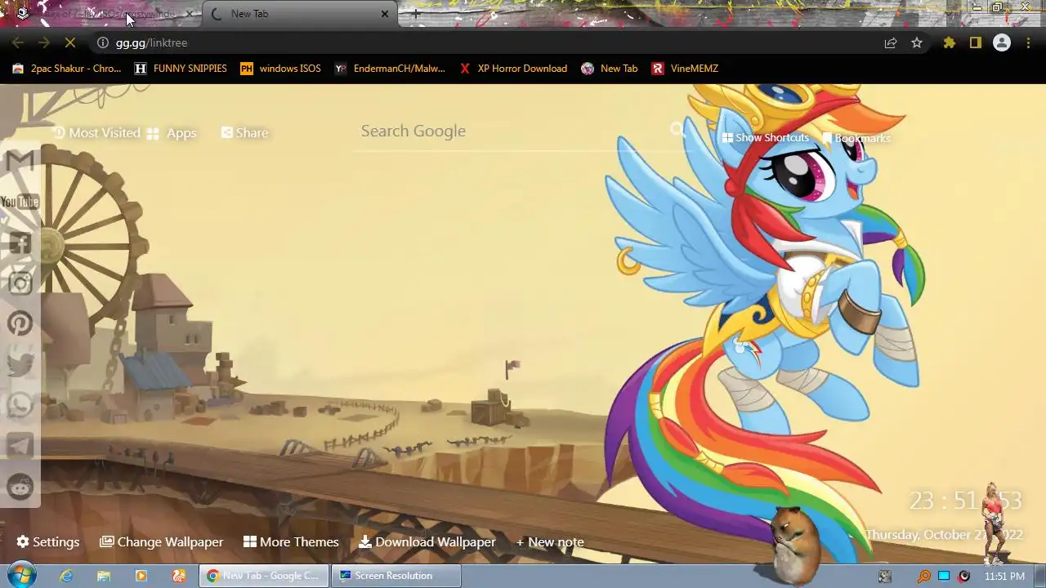Open windows ISOS bookmark
Viewport: 1046px width, 588px height.
tap(280, 69)
